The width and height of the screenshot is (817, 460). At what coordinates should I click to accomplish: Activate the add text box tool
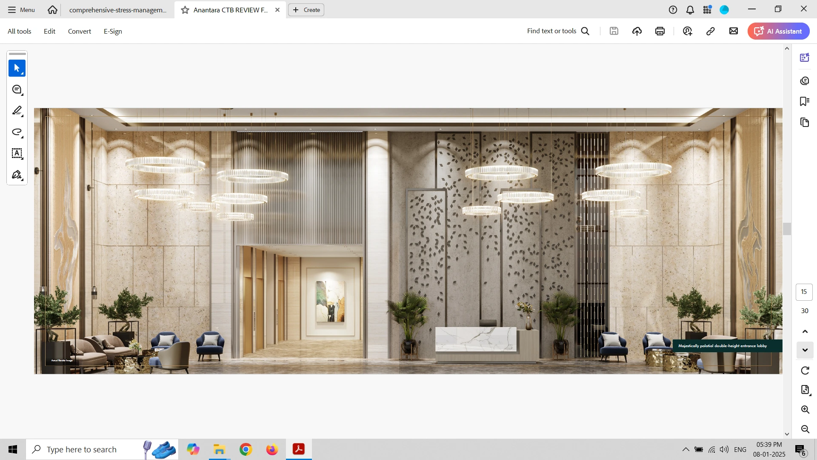pyautogui.click(x=17, y=153)
